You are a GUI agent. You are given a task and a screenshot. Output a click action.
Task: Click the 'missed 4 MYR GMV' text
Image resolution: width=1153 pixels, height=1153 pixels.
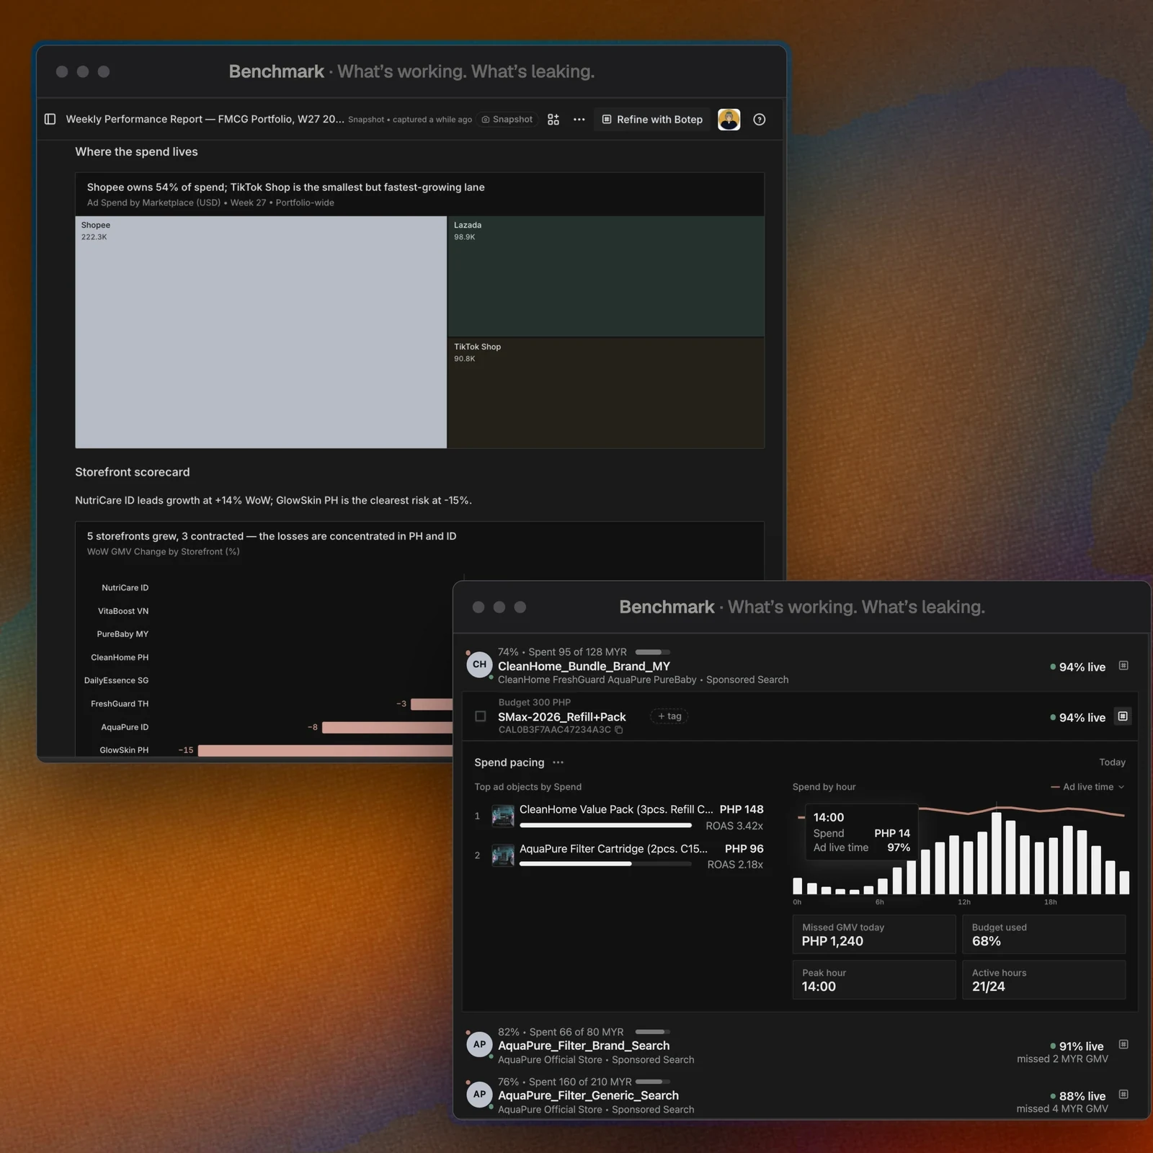(1062, 1109)
